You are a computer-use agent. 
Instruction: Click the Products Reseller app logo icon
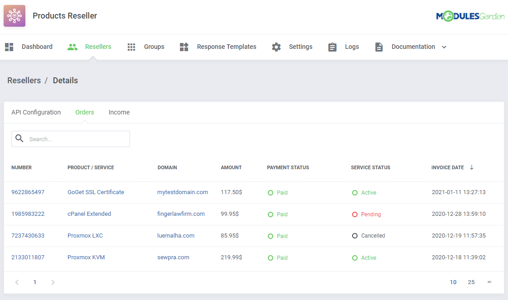pyautogui.click(x=15, y=16)
